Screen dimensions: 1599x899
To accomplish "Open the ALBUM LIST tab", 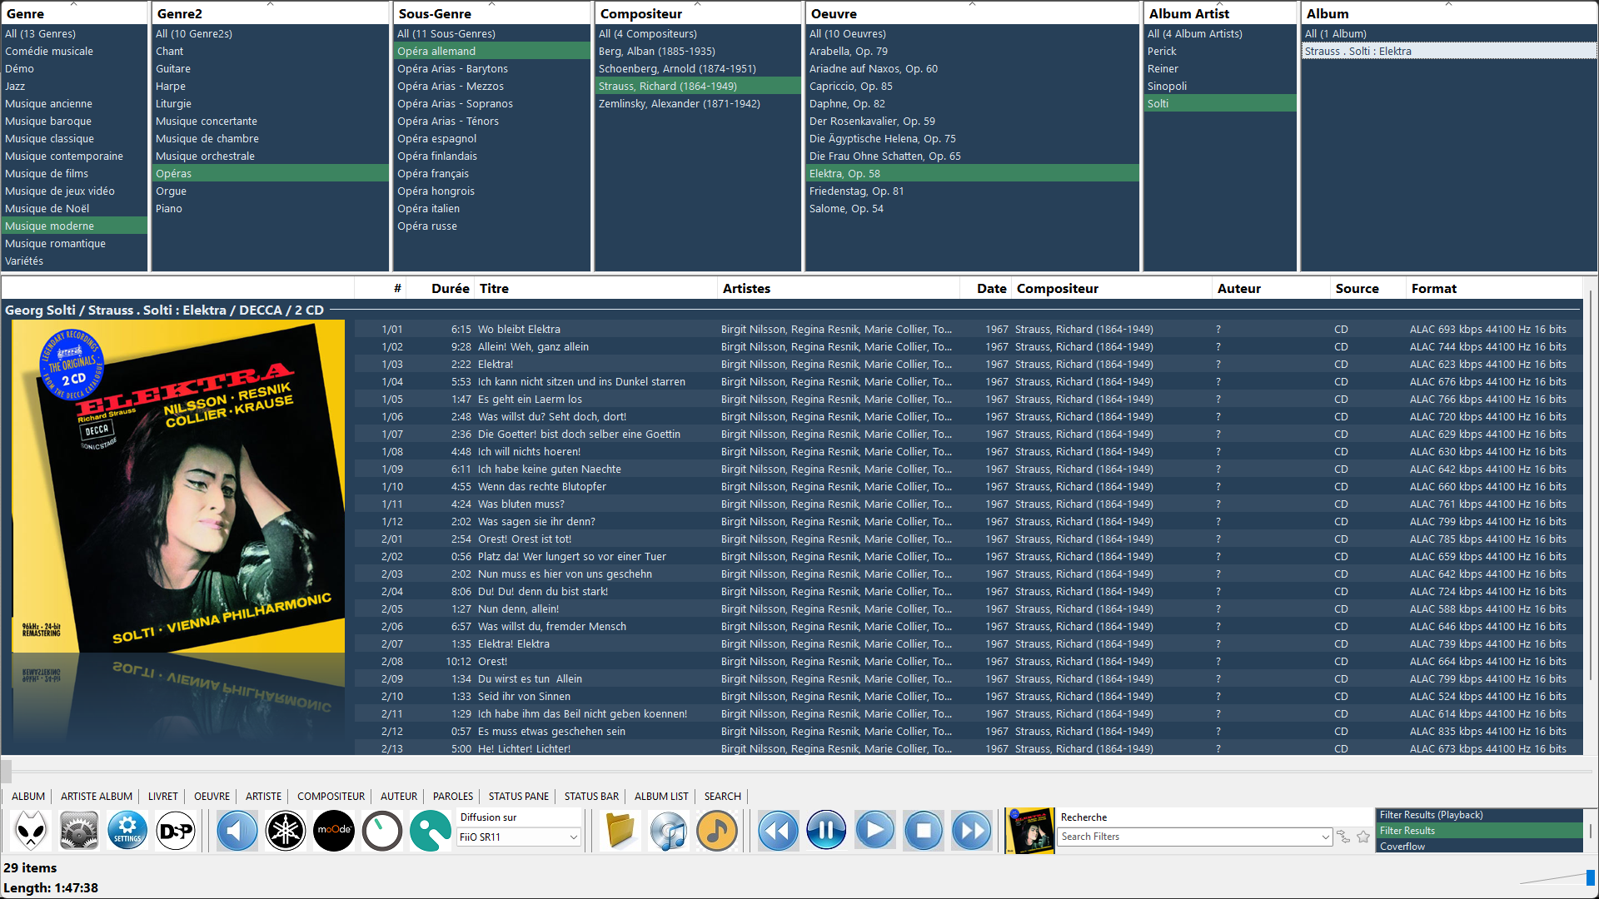I will pos(662,796).
